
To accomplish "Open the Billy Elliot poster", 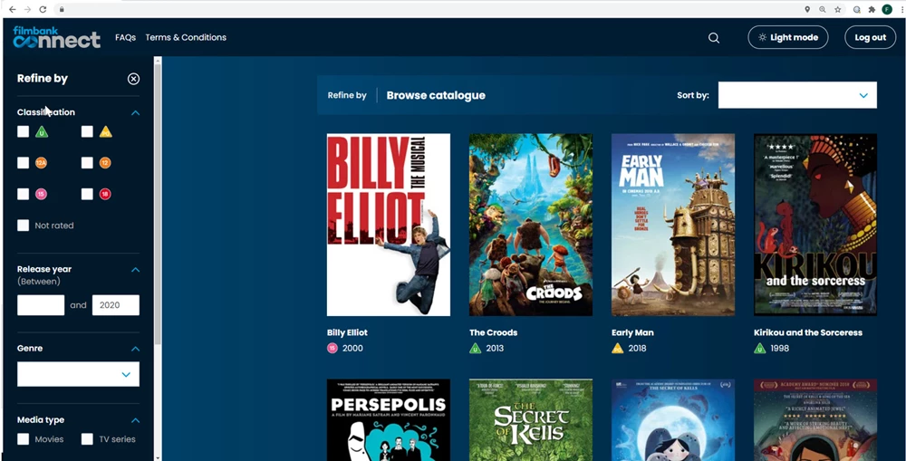I will (x=389, y=225).
